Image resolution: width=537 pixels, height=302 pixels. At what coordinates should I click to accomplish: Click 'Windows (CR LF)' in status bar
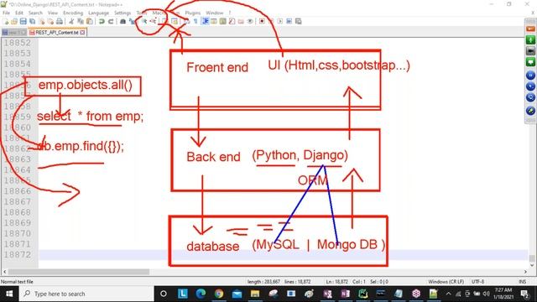[446, 282]
